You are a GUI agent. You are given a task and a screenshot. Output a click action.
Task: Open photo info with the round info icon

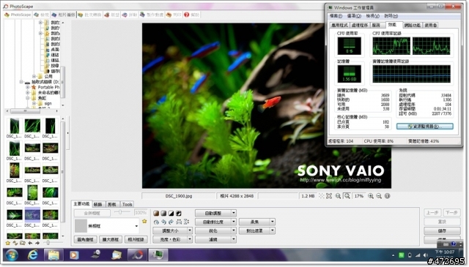pyautogui.click(x=388, y=196)
